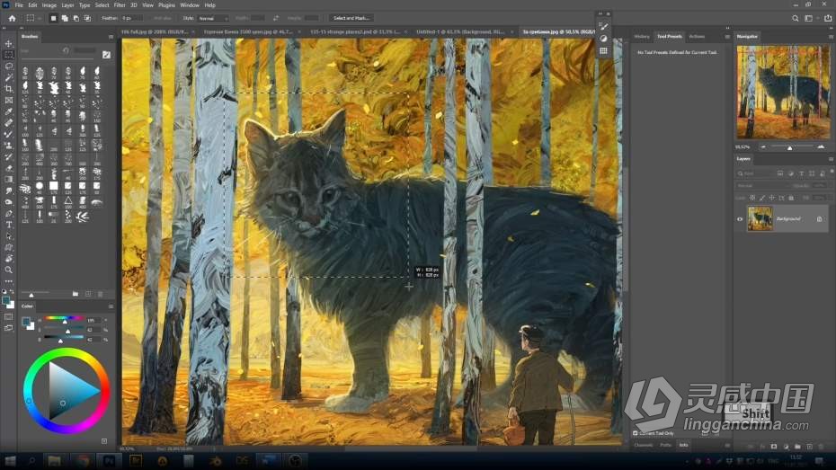836x470 pixels.
Task: Click the Navigator preview thumbnail
Action: (783, 93)
